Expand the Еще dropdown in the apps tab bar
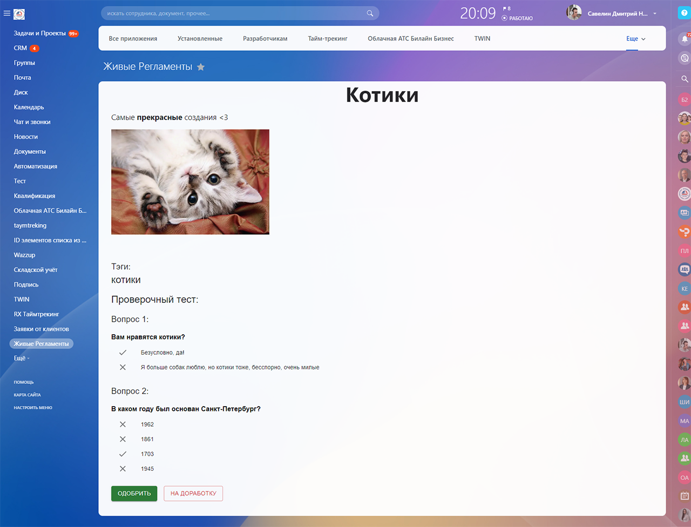Image resolution: width=691 pixels, height=527 pixels. (636, 39)
